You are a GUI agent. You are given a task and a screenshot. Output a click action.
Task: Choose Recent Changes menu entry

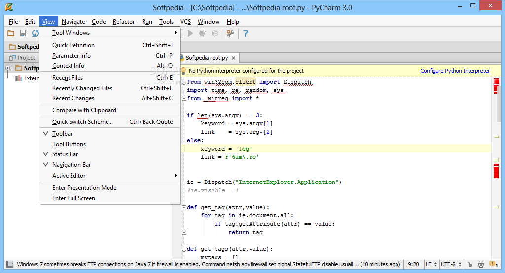point(110,98)
